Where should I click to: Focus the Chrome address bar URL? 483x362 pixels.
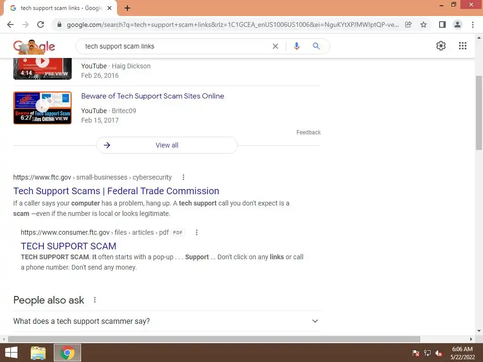pos(233,25)
